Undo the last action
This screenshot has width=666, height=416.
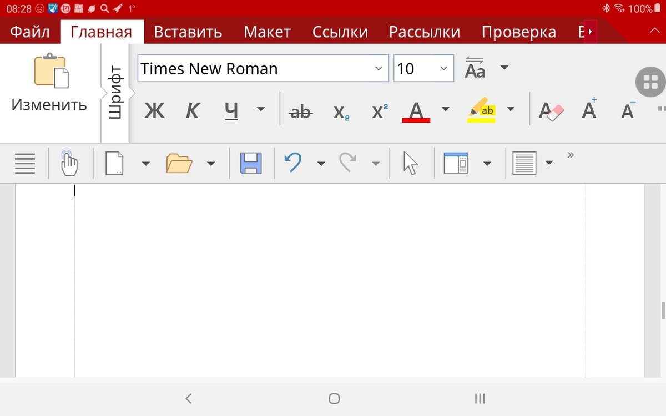(x=294, y=163)
